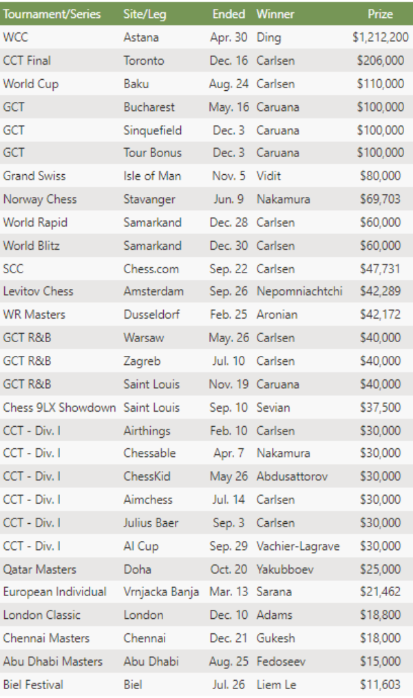Select the WR Masters Dusseldorf entry
Image resolution: width=413 pixels, height=698 pixels.
tap(206, 315)
